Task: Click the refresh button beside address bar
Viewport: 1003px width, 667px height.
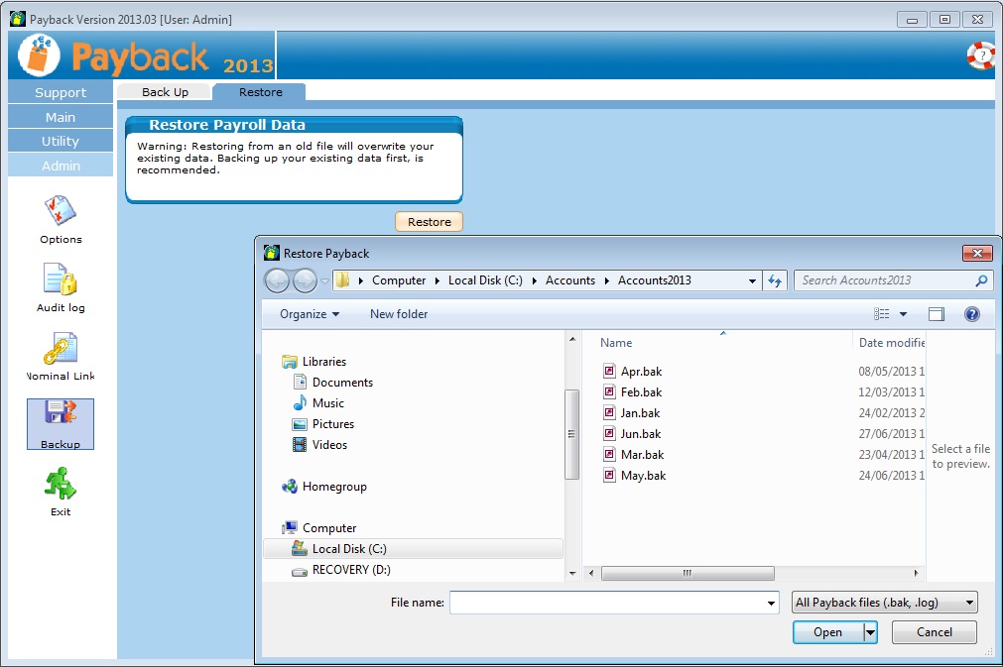Action: coord(776,280)
